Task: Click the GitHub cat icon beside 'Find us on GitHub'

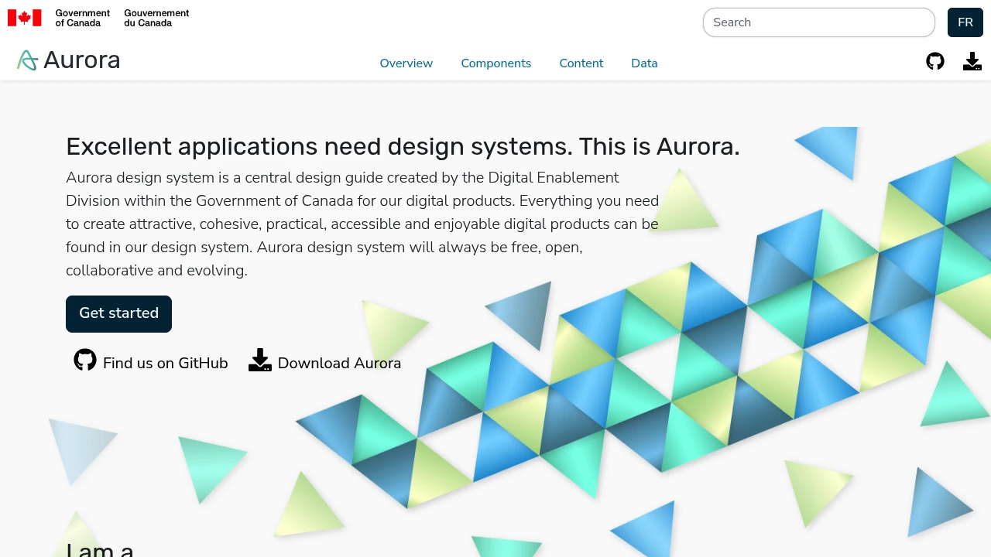Action: pos(85,360)
